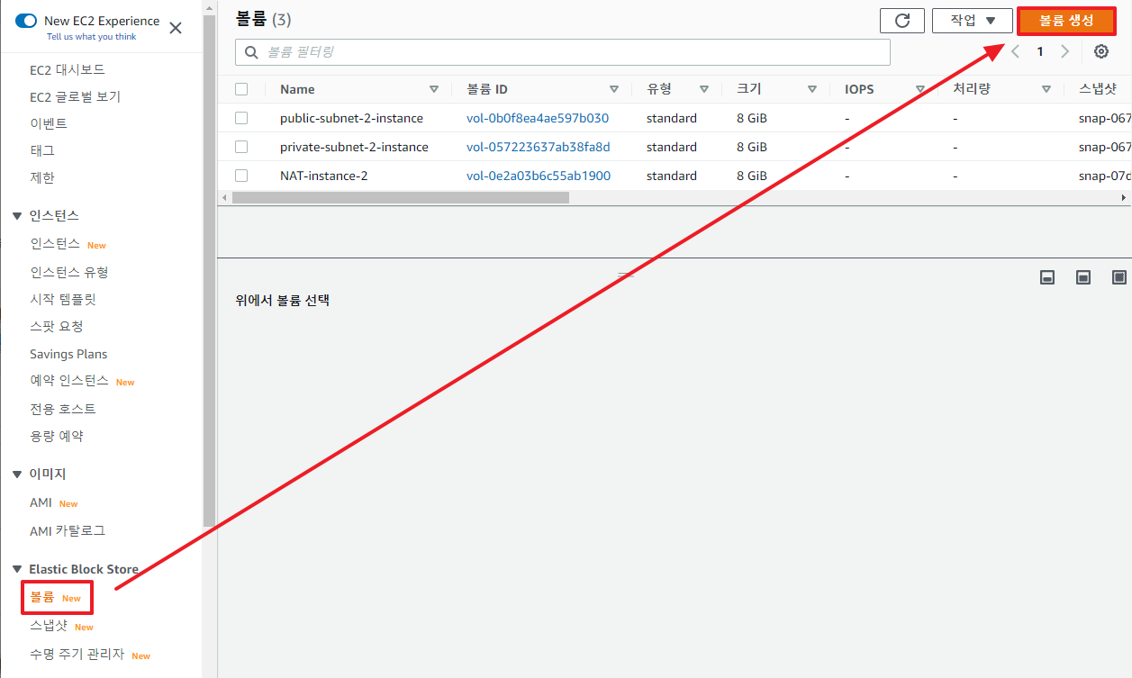The width and height of the screenshot is (1132, 678).
Task: Select the half-screen split view layout
Action: 1082,277
